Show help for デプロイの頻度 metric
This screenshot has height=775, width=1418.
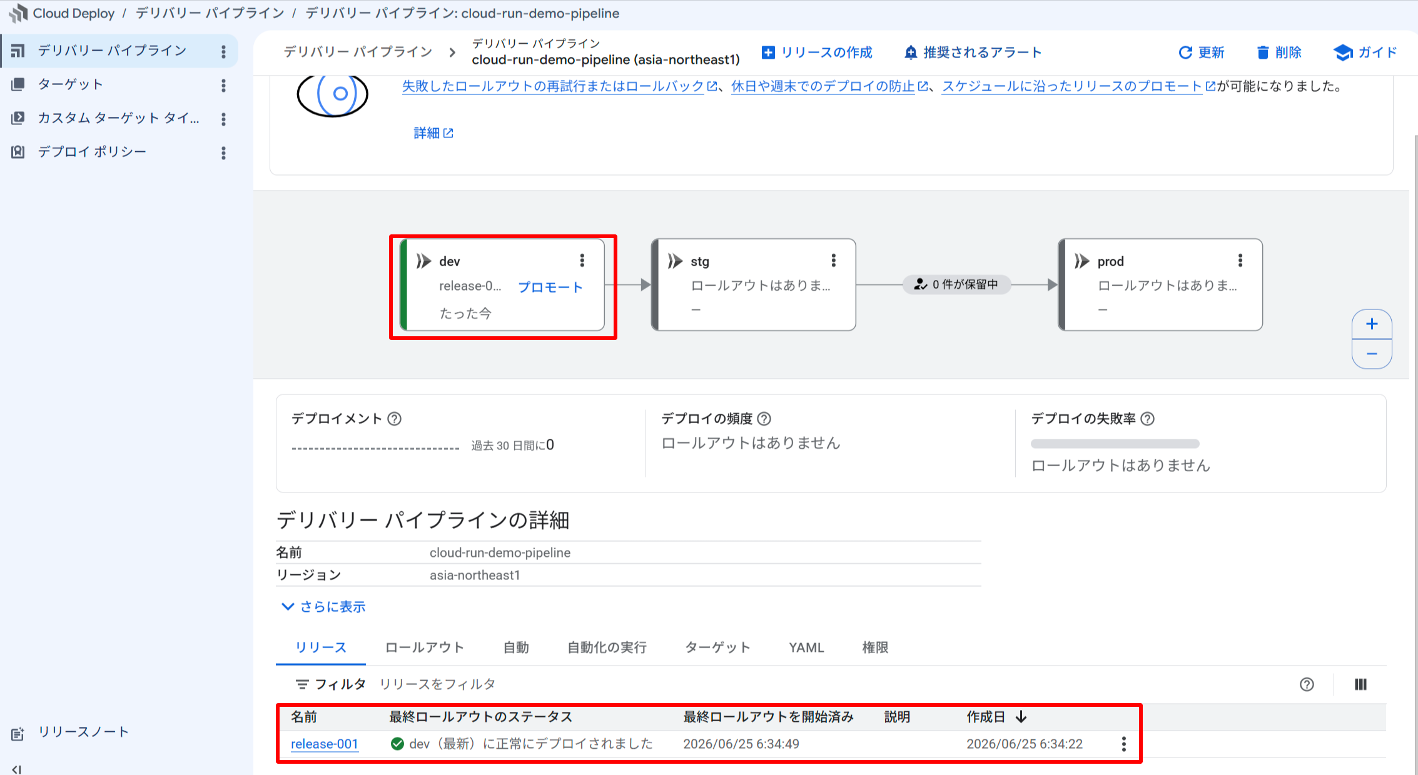(x=764, y=419)
